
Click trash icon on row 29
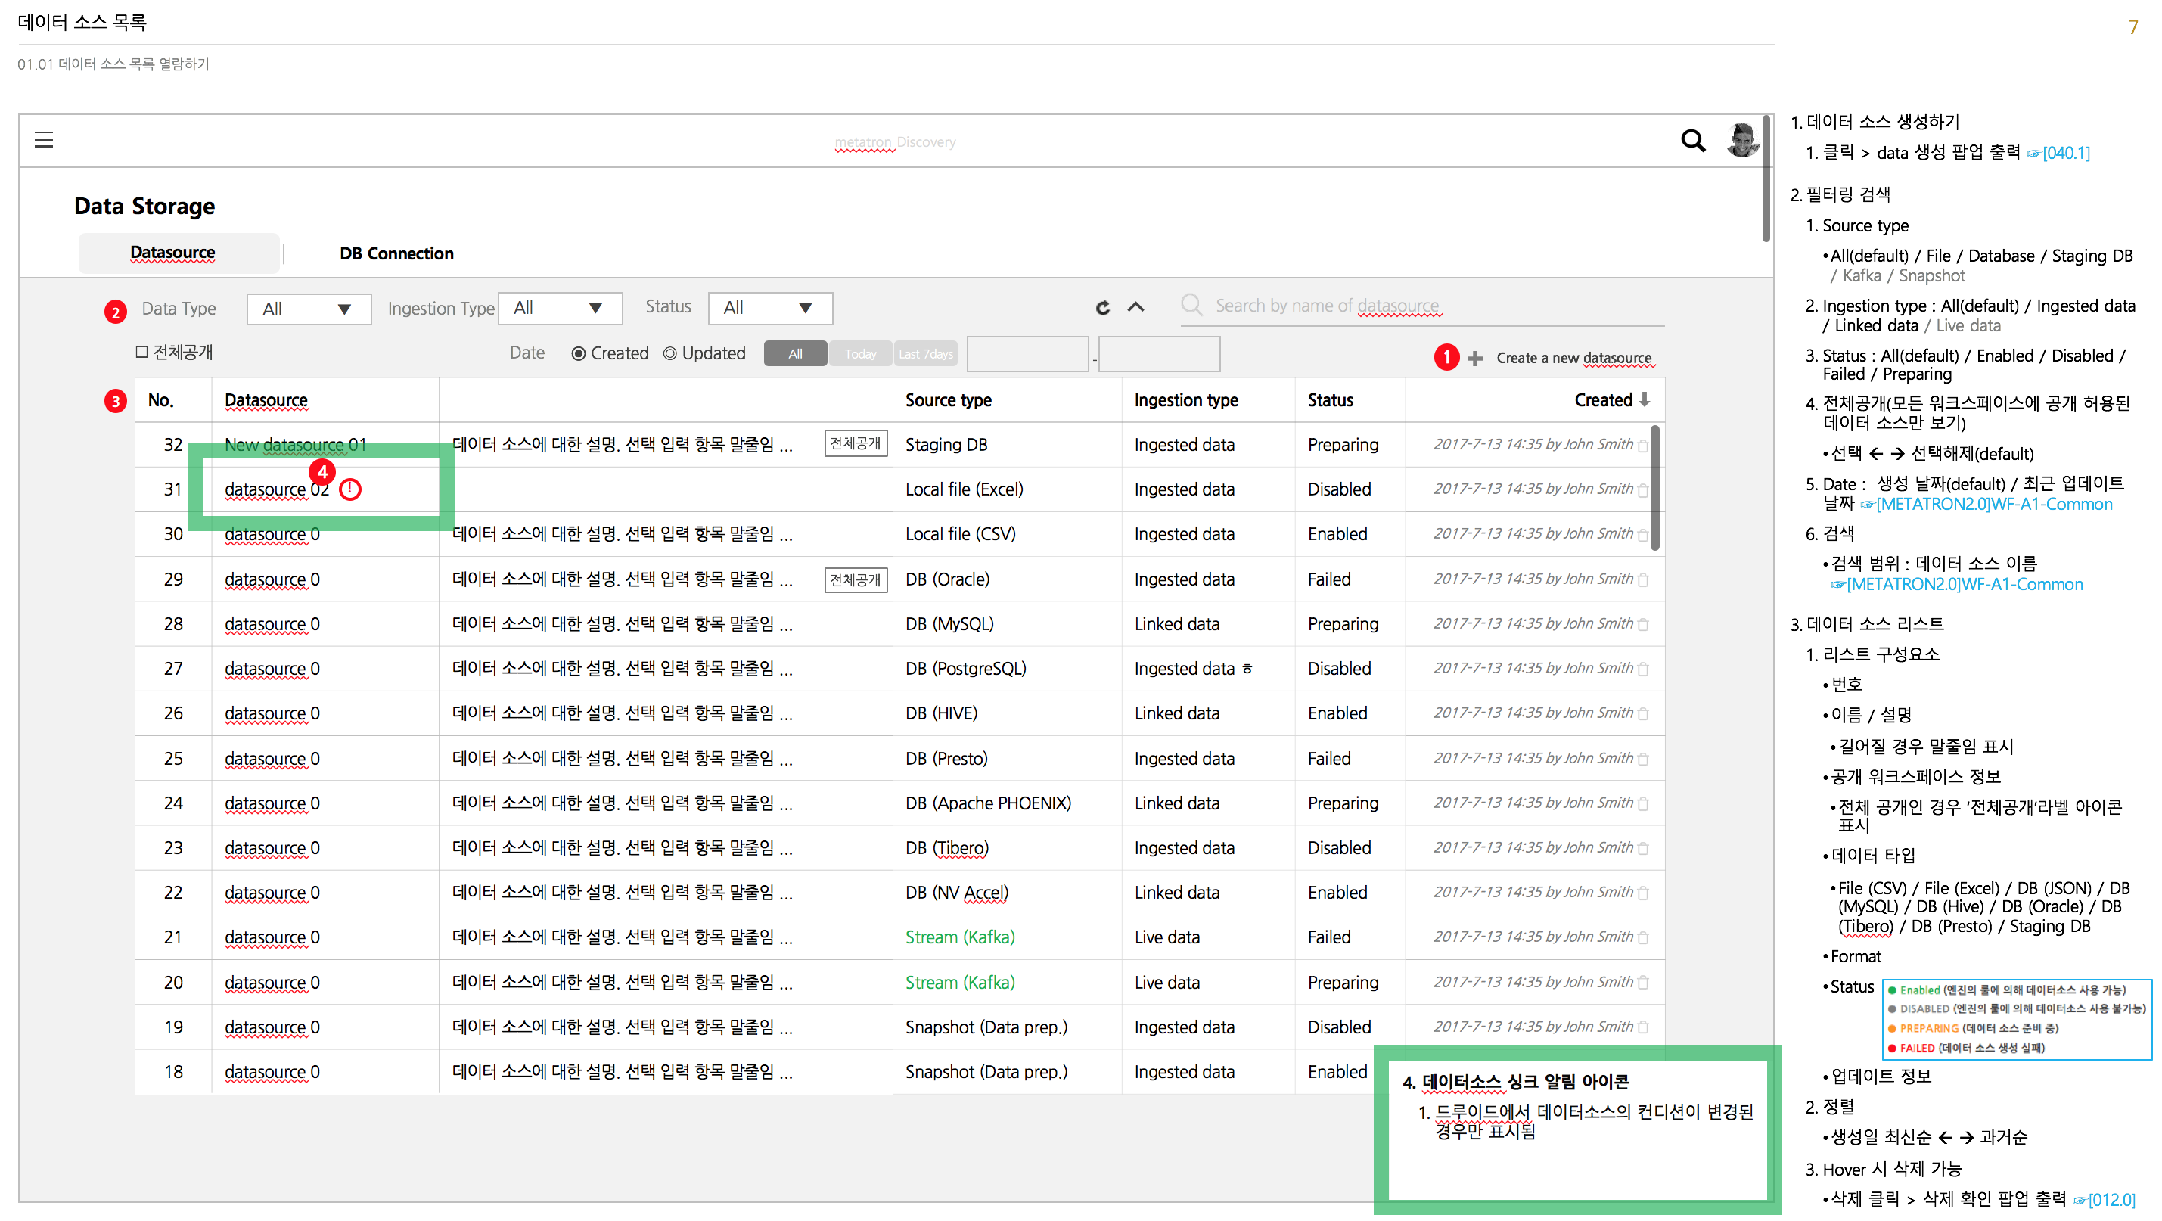1643,579
